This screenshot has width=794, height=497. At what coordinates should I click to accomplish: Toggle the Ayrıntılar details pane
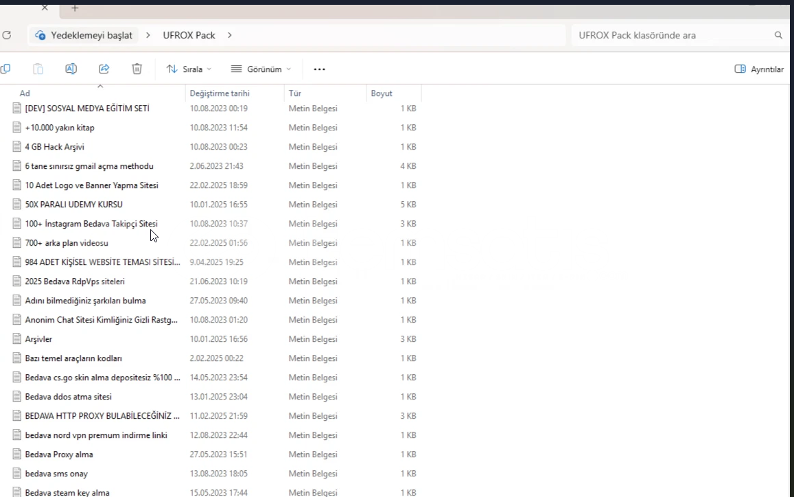(758, 69)
